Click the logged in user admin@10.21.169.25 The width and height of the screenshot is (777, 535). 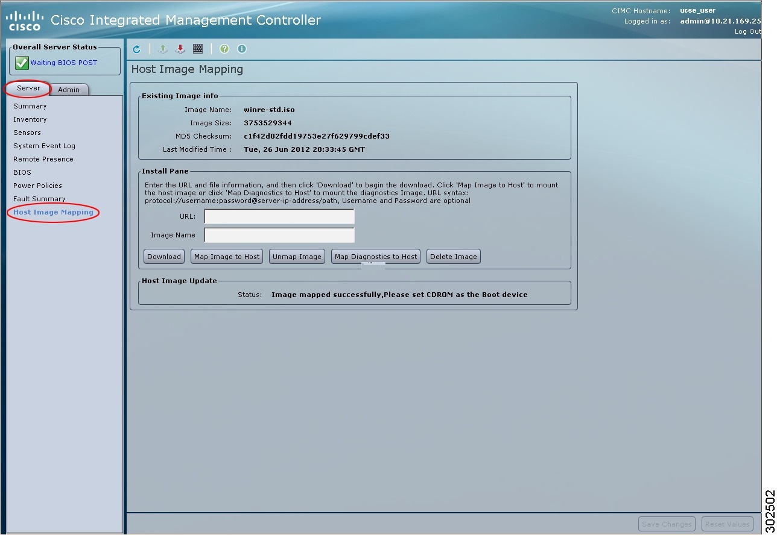(x=720, y=21)
